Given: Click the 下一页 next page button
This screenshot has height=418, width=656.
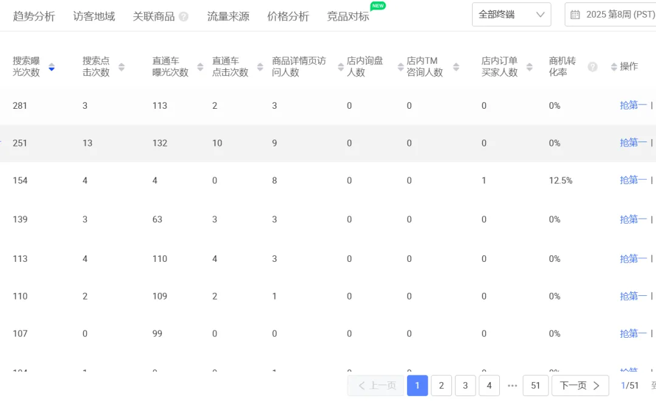Looking at the screenshot, I should tap(580, 385).
